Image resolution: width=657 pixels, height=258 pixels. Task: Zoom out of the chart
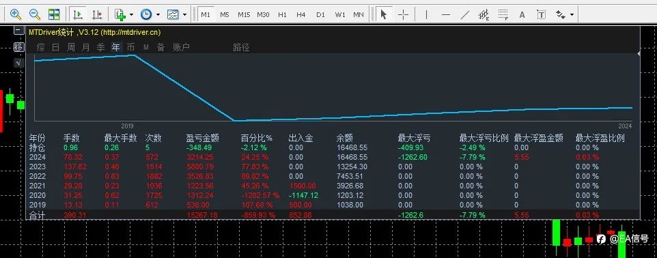pos(35,14)
